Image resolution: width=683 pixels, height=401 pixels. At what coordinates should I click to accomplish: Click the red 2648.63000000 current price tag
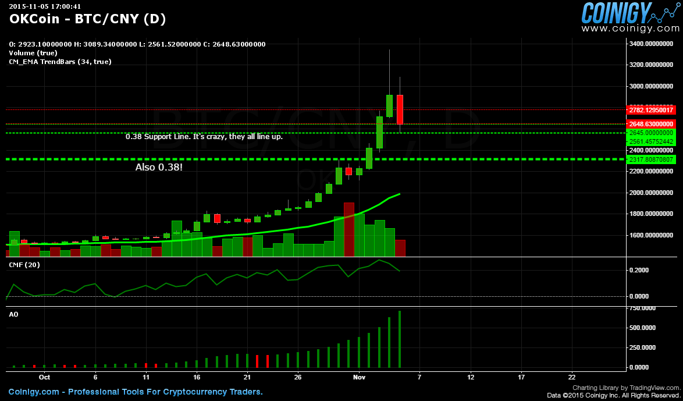pos(650,124)
